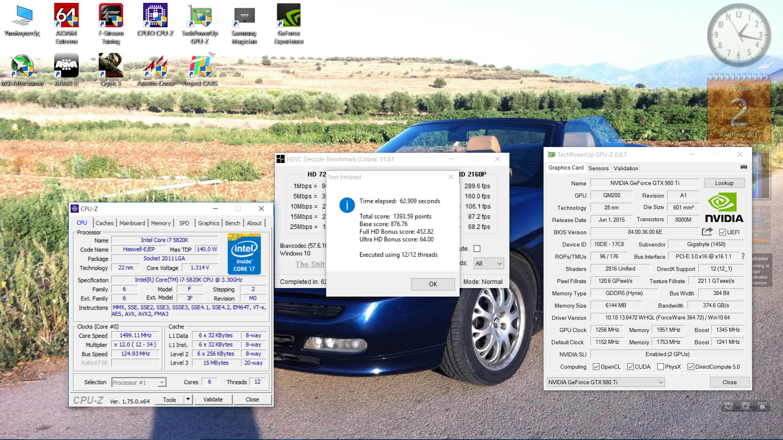Click the lock gadget icon

pos(762,406)
